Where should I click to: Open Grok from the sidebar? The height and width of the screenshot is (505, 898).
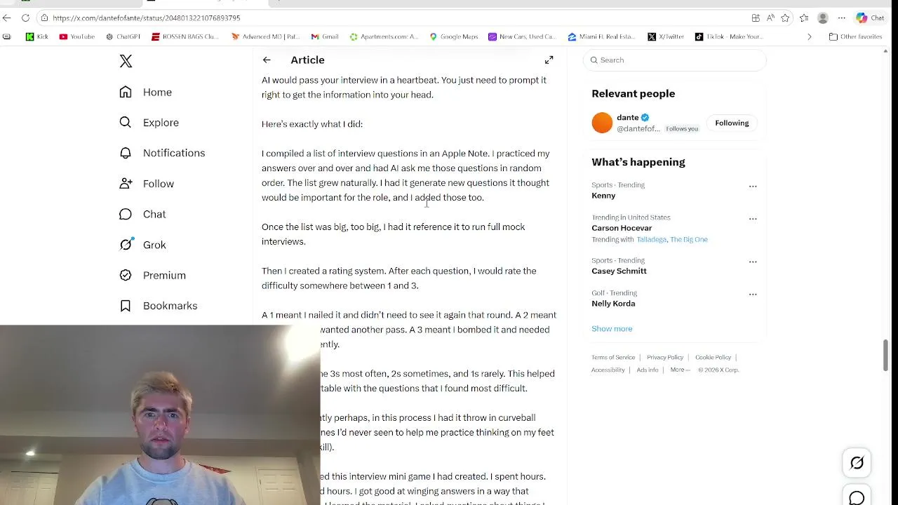(x=142, y=245)
